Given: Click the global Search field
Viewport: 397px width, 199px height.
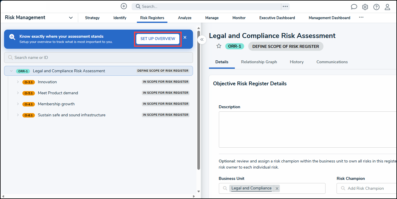Looking at the screenshot, I should [206, 6].
